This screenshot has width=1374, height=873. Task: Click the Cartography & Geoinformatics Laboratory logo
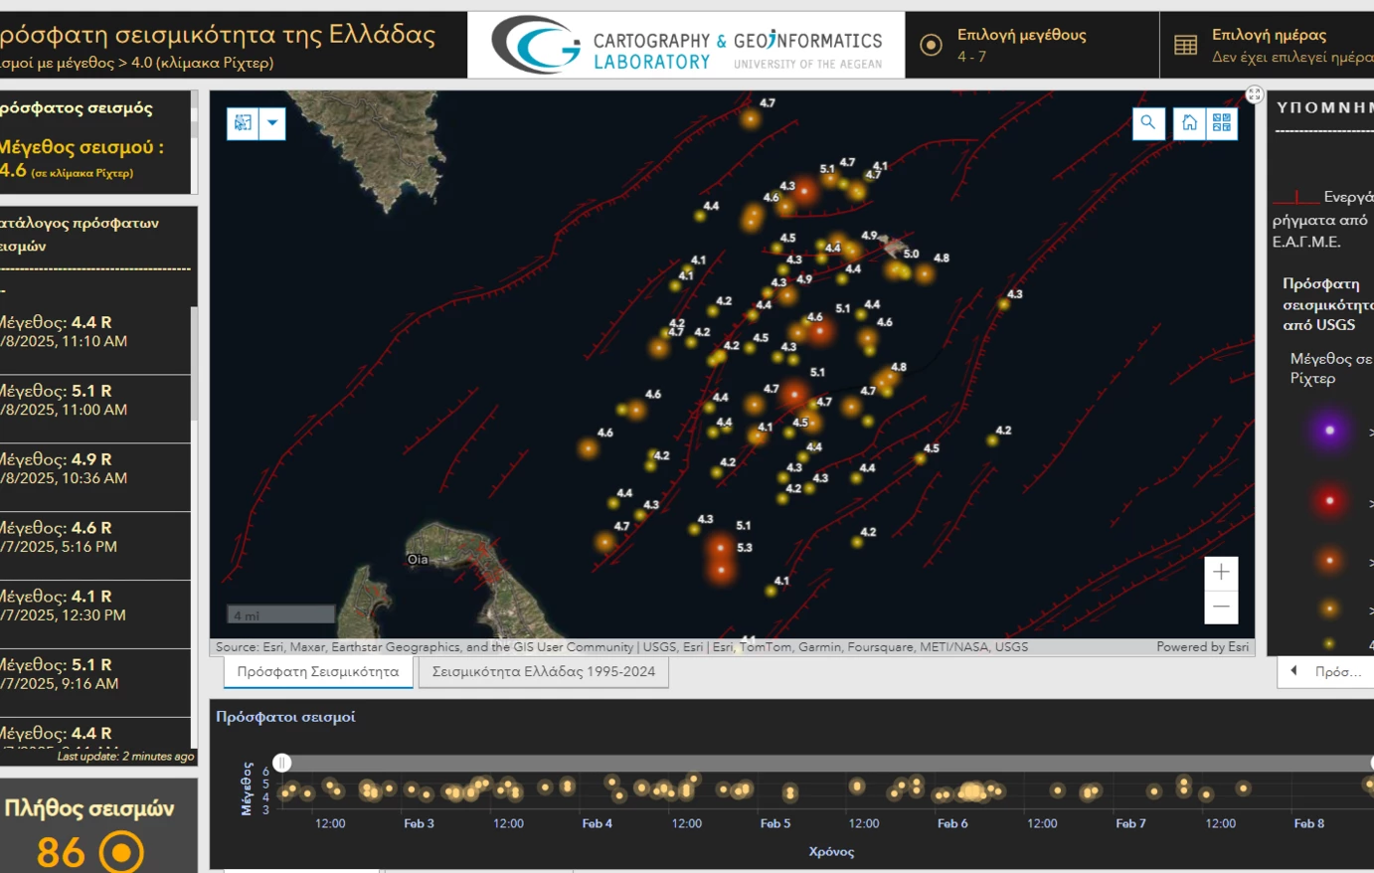[686, 45]
